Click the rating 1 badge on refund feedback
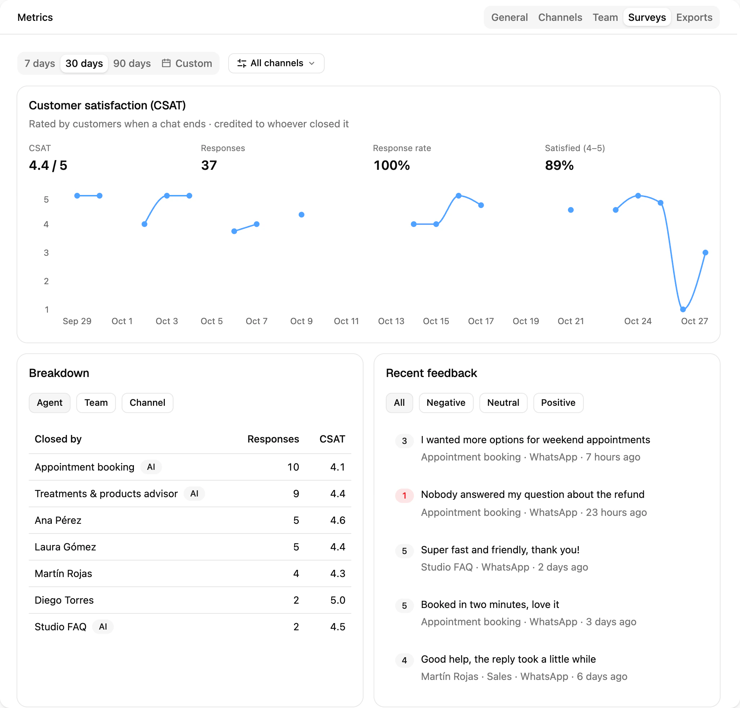The image size is (740, 708). pos(404,495)
